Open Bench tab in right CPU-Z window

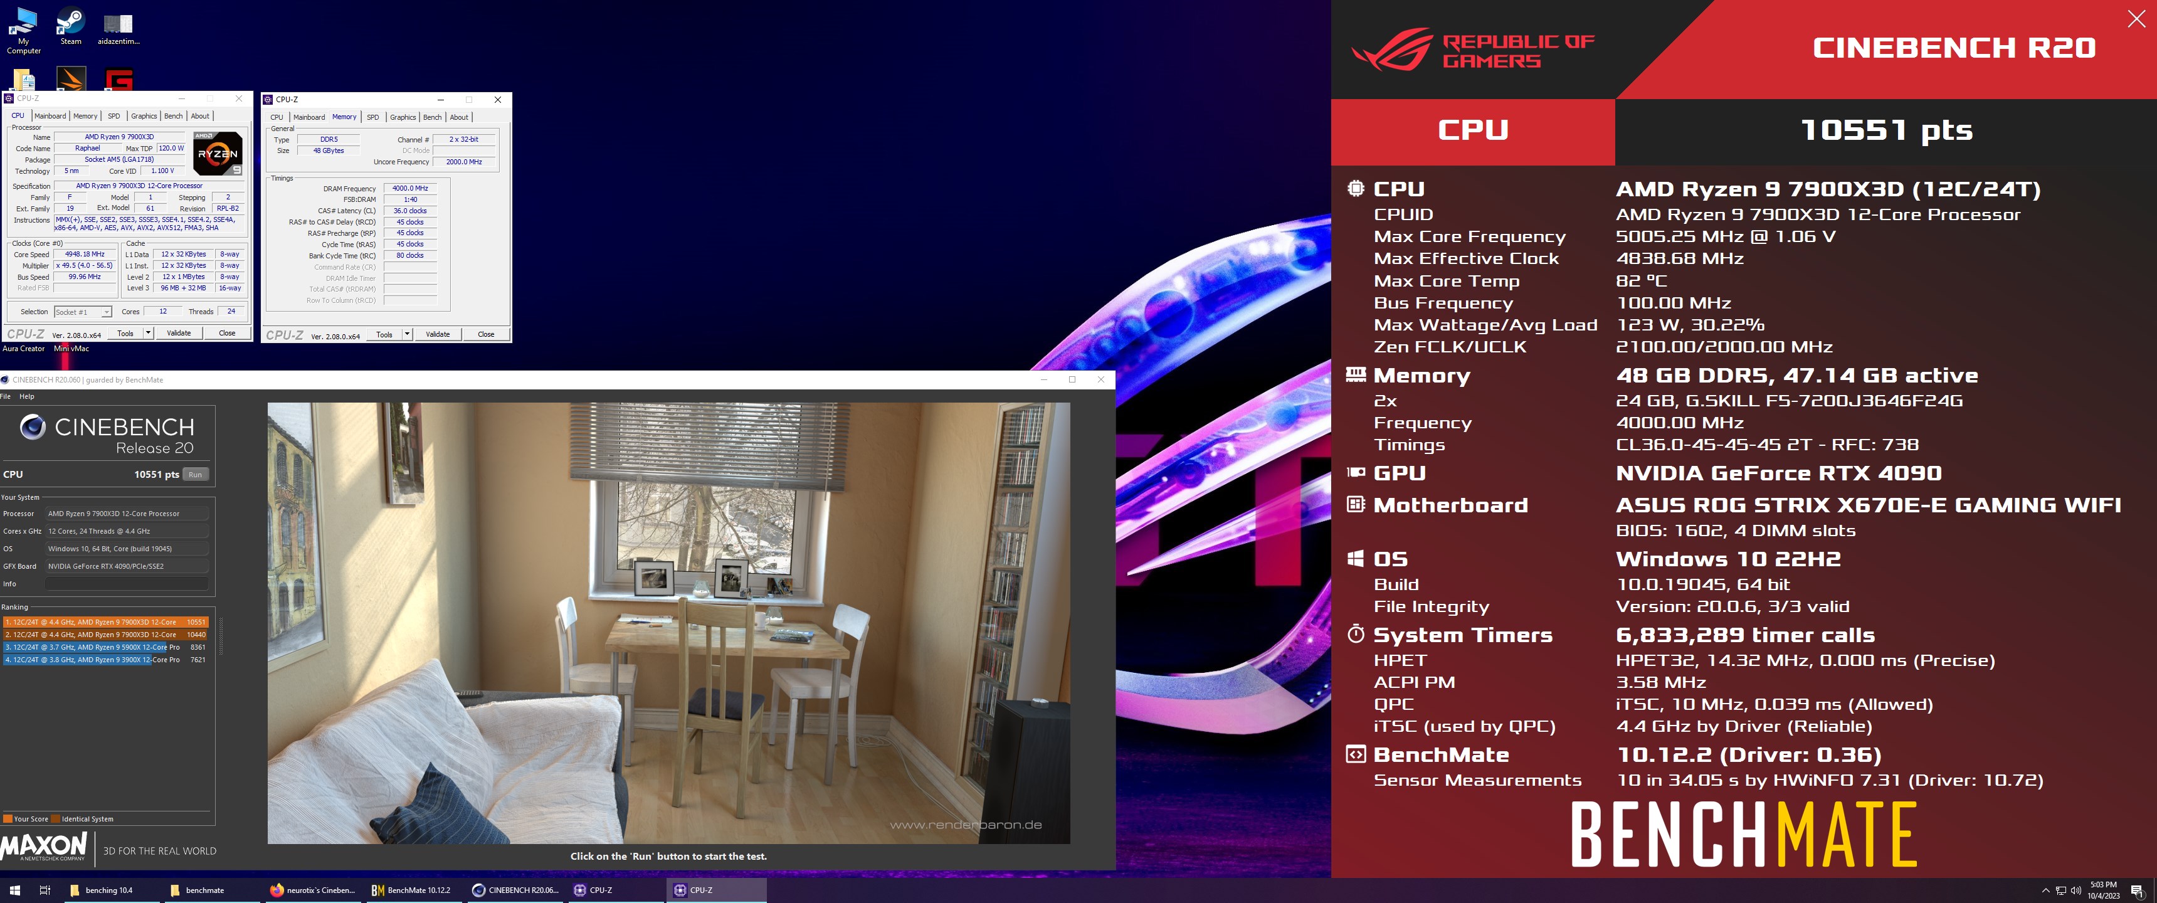click(x=432, y=117)
